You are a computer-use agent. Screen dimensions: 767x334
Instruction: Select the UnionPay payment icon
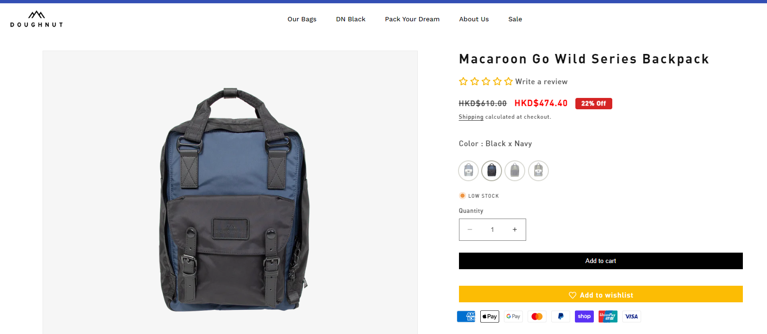tap(608, 316)
